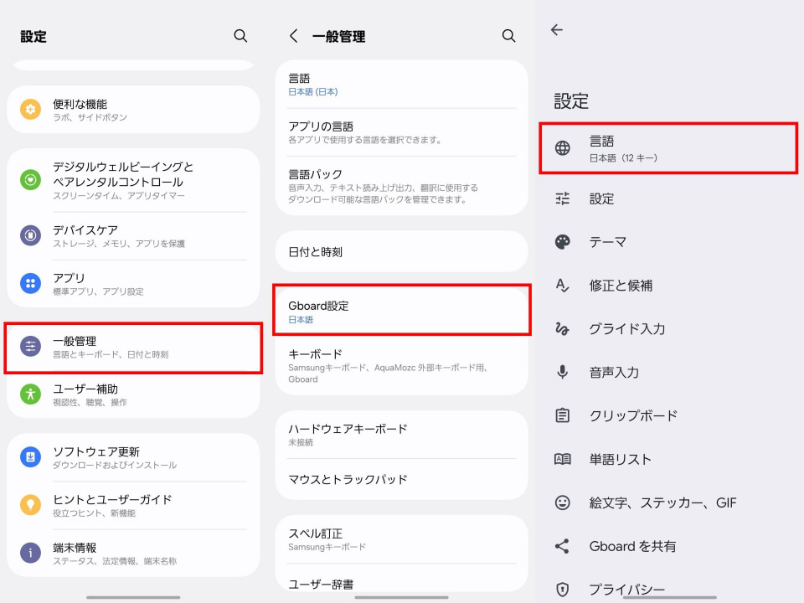
Task: Open Gboard を共有 in Gboard settings
Action: point(670,546)
